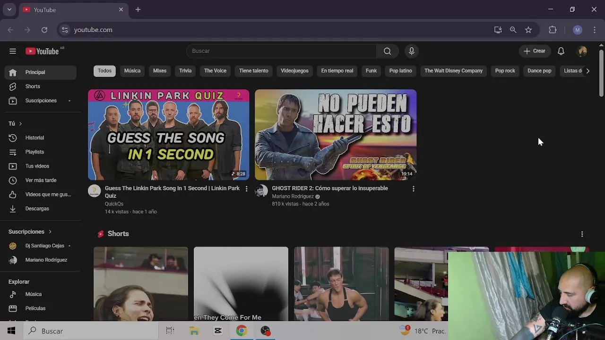Viewport: 605px width, 340px height.
Task: Open Suscripciones in the sidebar
Action: pos(40,101)
